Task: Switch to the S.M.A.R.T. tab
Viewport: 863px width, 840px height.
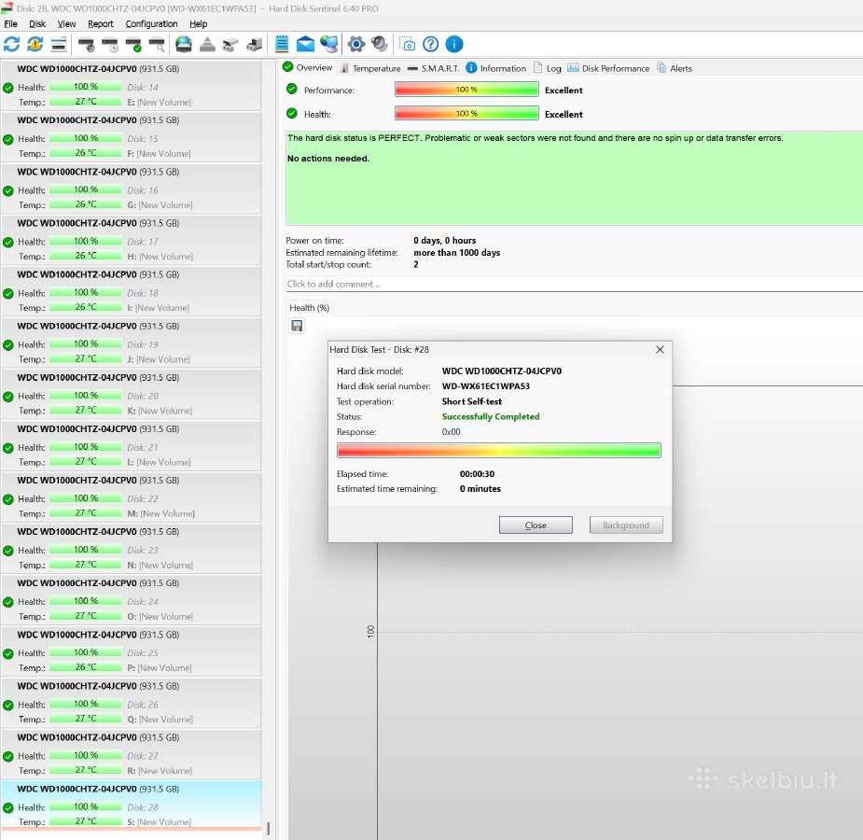Action: coord(433,68)
